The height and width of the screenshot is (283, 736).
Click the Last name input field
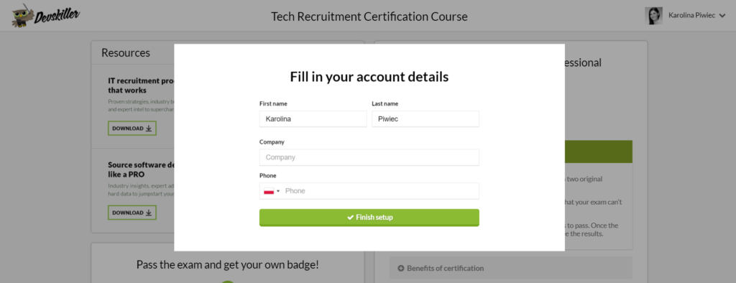click(425, 119)
